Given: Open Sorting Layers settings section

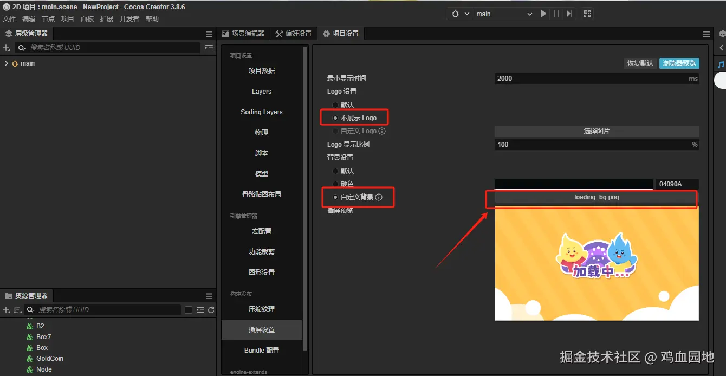Looking at the screenshot, I should click(x=262, y=112).
